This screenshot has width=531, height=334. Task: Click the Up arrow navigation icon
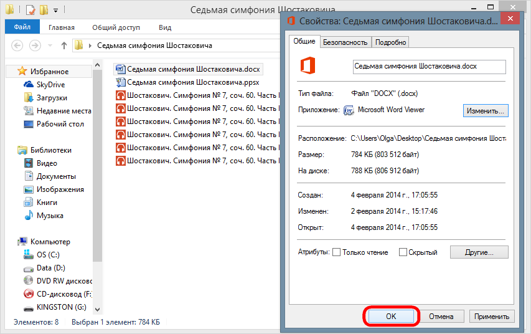[64, 45]
